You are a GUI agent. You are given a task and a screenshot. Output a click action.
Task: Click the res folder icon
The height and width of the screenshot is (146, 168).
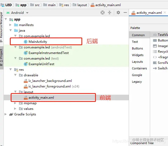click(x=16, y=70)
